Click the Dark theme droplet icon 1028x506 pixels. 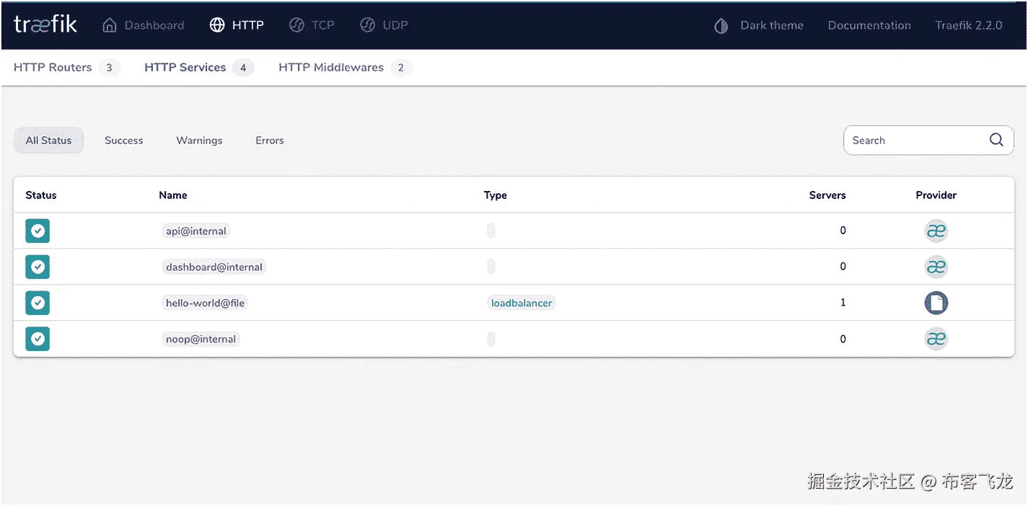(721, 26)
